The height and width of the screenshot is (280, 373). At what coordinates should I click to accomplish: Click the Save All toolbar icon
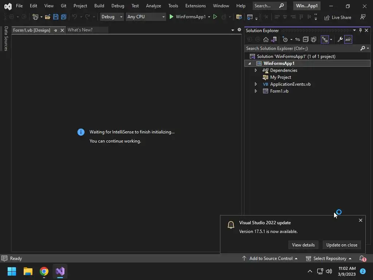click(x=63, y=17)
